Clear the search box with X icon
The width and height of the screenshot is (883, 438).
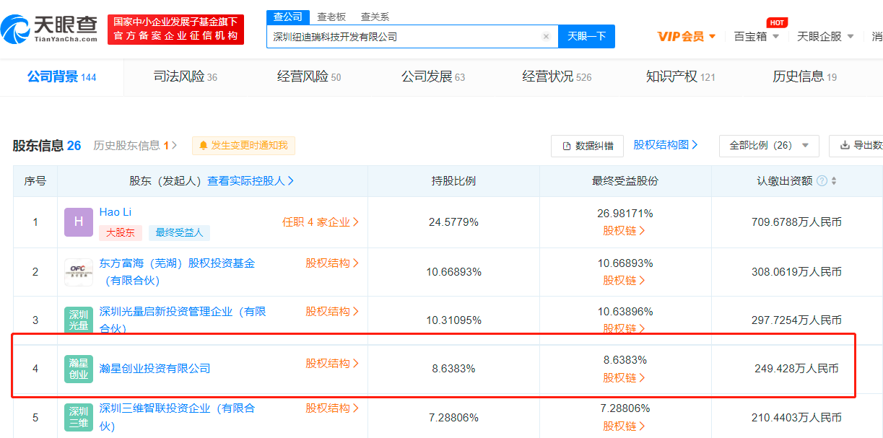tap(546, 37)
